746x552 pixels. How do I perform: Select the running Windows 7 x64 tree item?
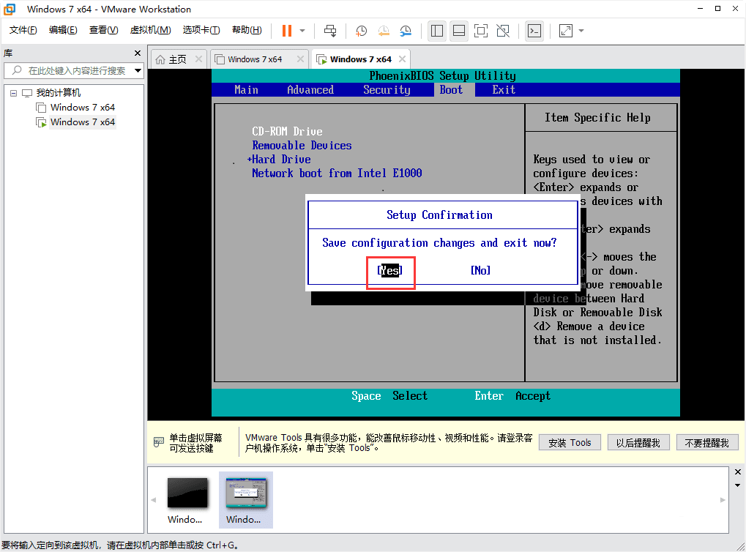pyautogui.click(x=82, y=122)
